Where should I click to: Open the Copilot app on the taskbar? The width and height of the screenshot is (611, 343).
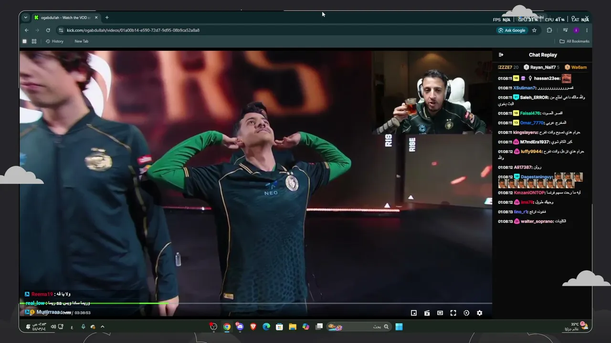coord(306,327)
